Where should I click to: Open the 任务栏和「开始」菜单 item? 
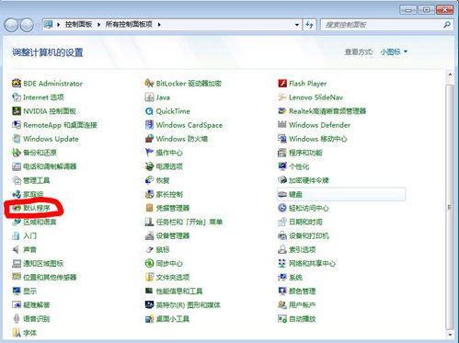tap(184, 222)
